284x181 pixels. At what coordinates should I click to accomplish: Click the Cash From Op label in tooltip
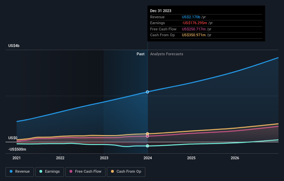162,35
